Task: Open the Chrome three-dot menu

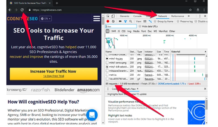Action: (x=204, y=10)
